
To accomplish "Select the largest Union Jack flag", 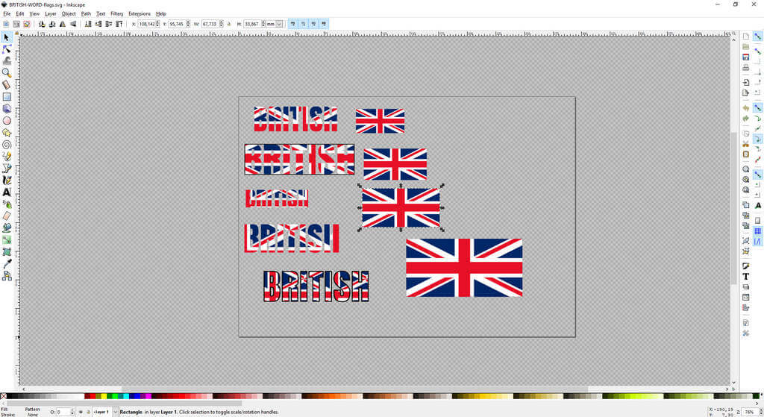I will [x=464, y=268].
